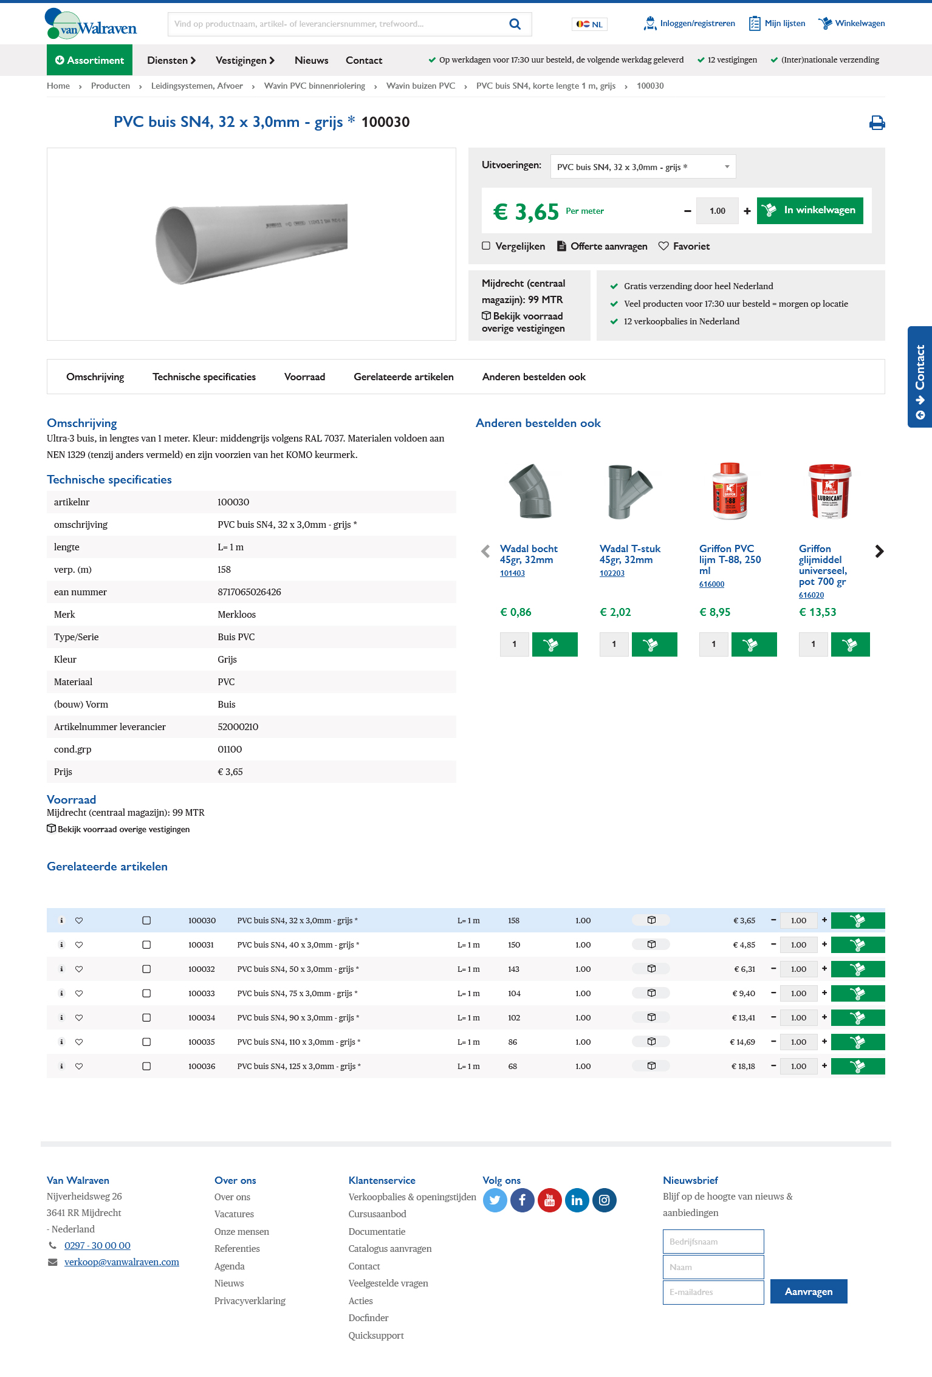Visit the YouTube channel icon
The image size is (932, 1377).
pyautogui.click(x=549, y=1200)
